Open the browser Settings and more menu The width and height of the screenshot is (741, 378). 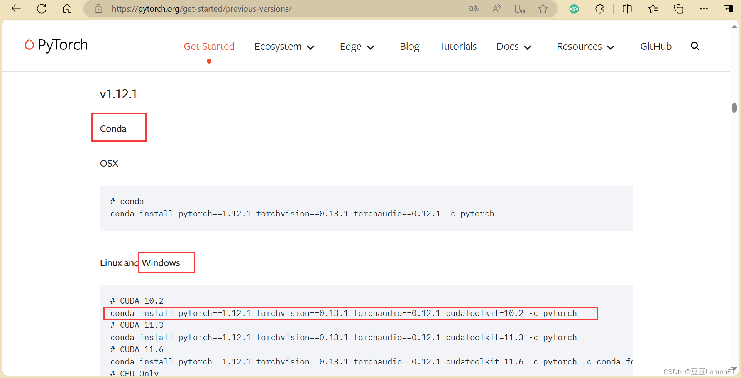[x=704, y=8]
